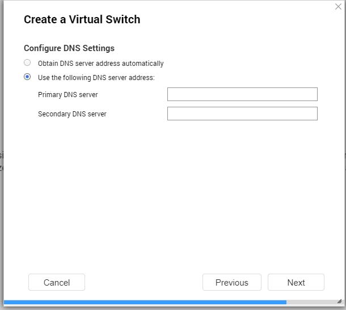This screenshot has height=310, width=346.
Task: Click the blue filled part of progress bar
Action: [142, 302]
